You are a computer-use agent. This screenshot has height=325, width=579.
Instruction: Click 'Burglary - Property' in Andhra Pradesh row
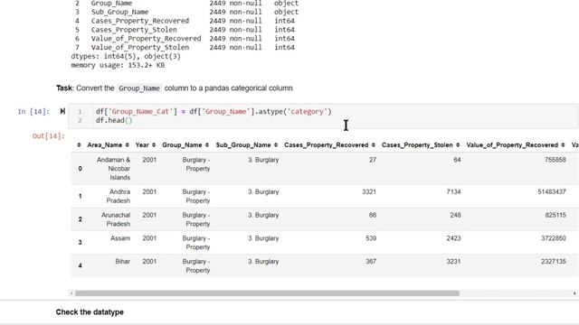196,197
